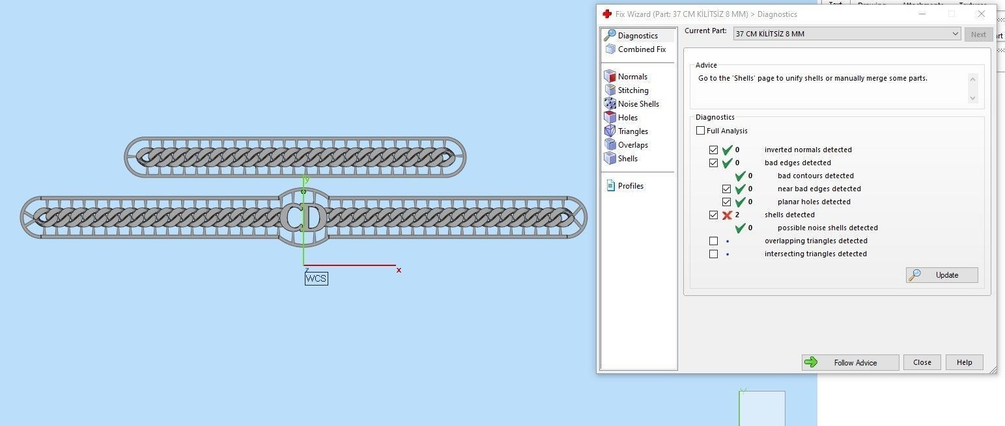Screen dimensions: 1005x426
Task: Click the green check beside inverted normals
Action: tap(728, 150)
